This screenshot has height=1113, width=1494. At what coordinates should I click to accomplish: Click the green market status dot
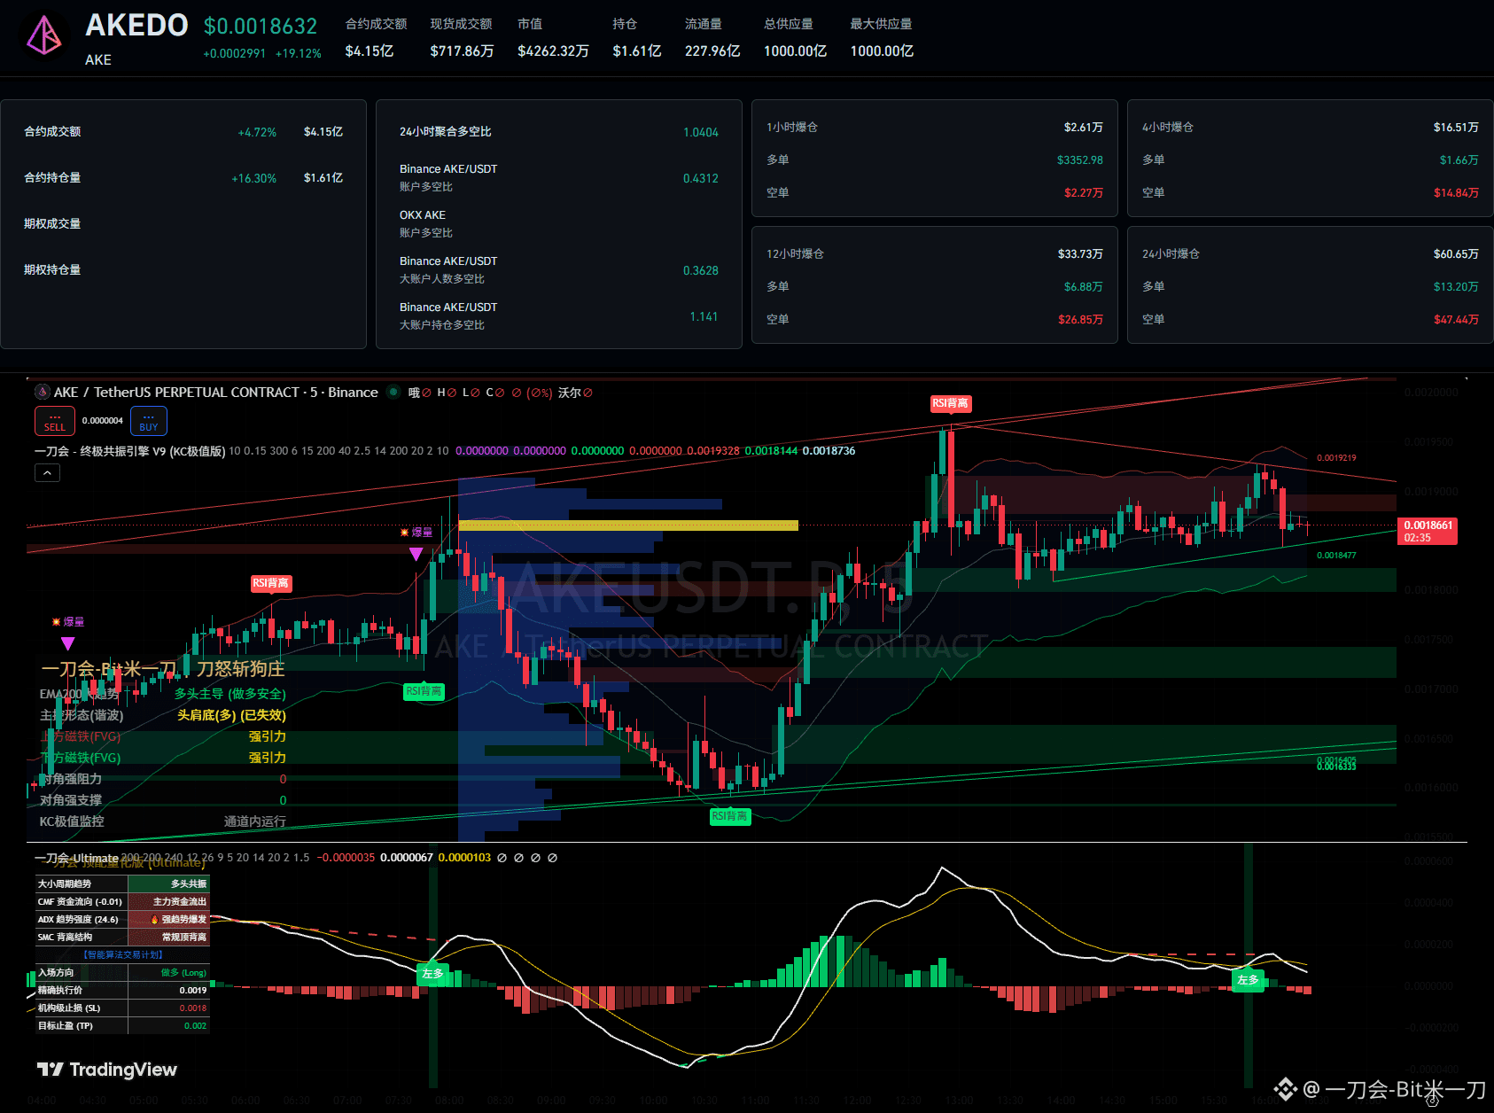point(393,392)
